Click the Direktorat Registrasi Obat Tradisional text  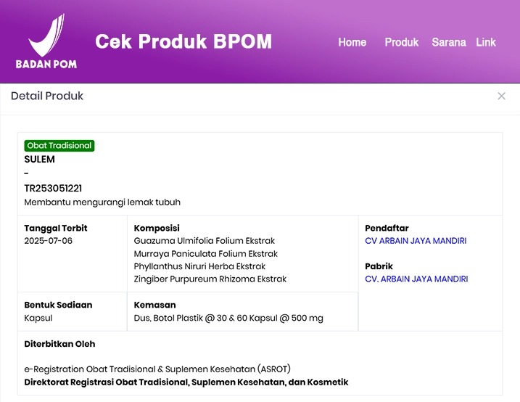[x=186, y=382]
